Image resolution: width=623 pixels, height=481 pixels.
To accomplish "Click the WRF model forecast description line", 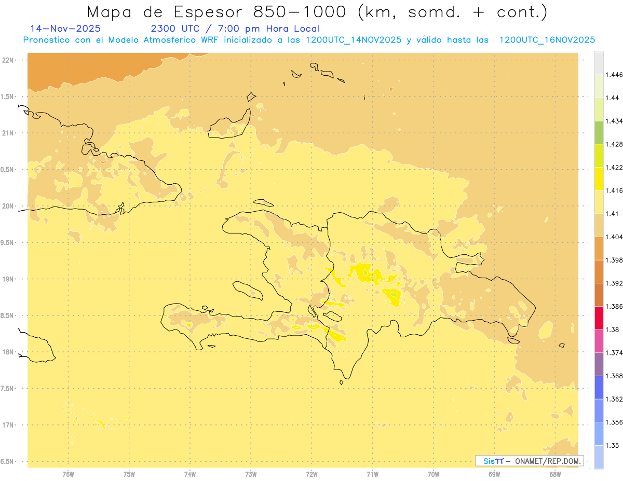I will (x=309, y=40).
